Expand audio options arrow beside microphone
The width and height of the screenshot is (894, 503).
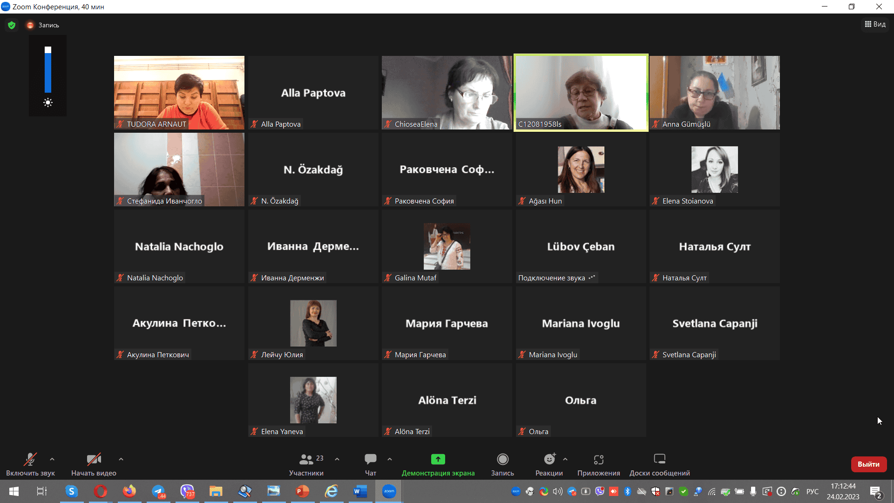click(52, 459)
